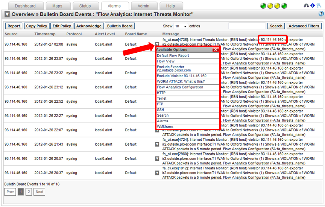Image resolution: width=325 pixels, height=207 pixels.
Task: Switch to the Dashboard tab
Action: point(25,6)
